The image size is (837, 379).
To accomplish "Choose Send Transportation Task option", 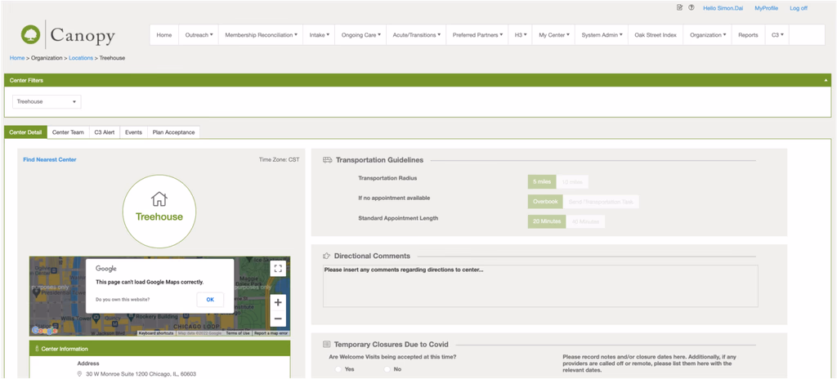I will (x=601, y=202).
